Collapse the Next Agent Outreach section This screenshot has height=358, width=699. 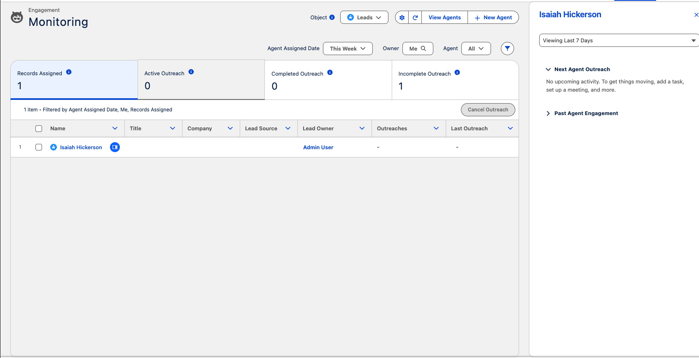(548, 69)
